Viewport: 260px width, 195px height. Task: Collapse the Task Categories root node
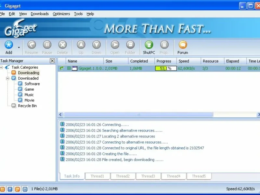point(1,67)
